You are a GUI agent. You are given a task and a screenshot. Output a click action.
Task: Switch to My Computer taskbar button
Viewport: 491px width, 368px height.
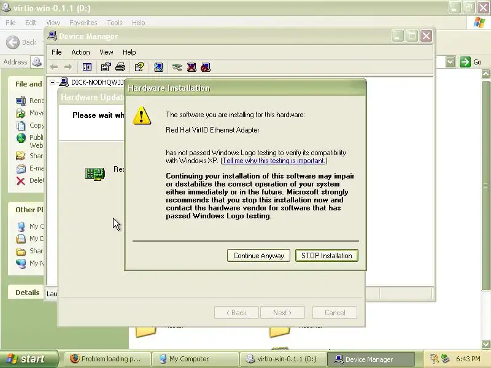(x=195, y=359)
